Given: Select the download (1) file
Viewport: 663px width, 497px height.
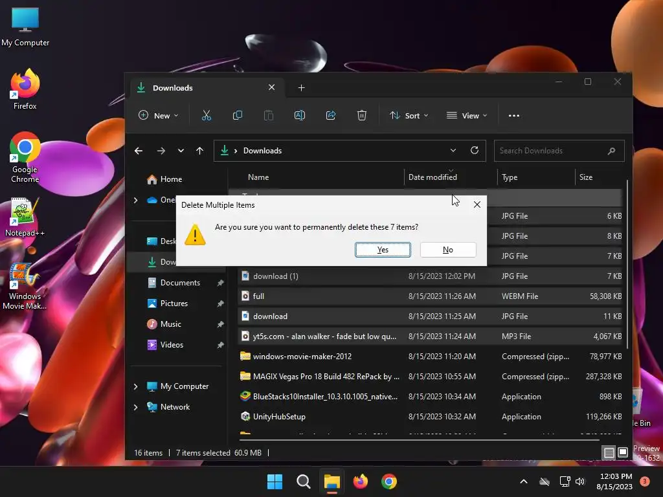Looking at the screenshot, I should [430, 276].
